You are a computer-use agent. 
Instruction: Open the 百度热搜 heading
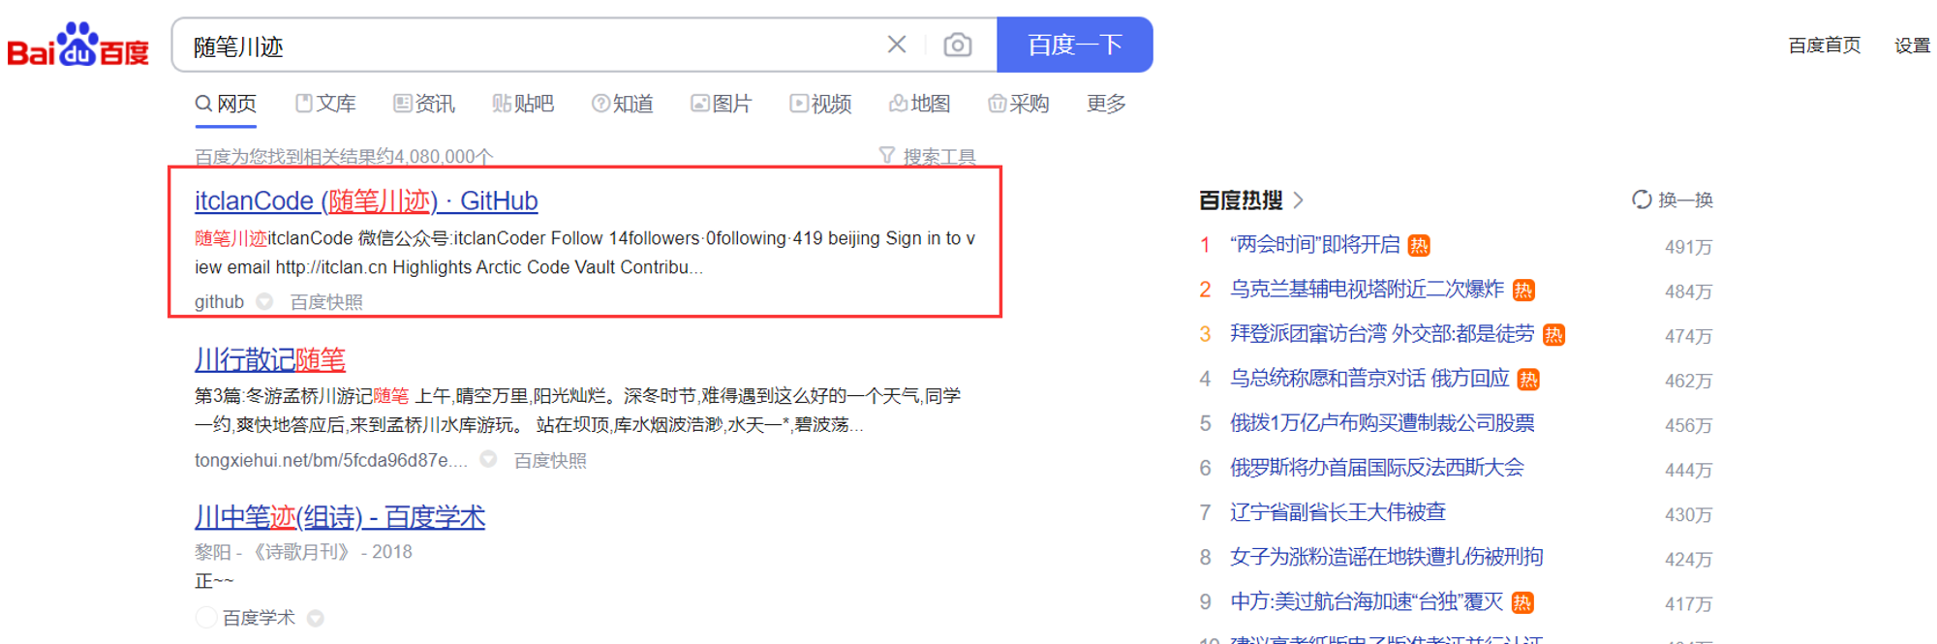[1241, 200]
